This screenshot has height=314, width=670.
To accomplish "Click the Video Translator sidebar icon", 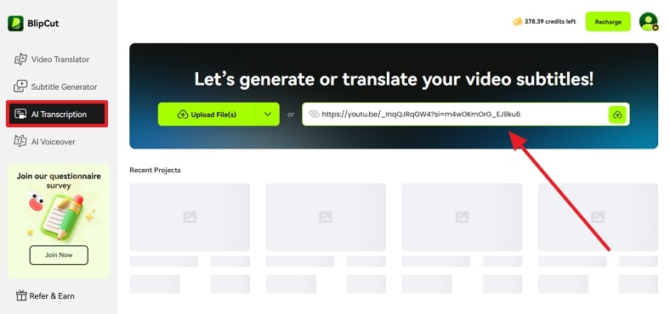I will coord(20,59).
